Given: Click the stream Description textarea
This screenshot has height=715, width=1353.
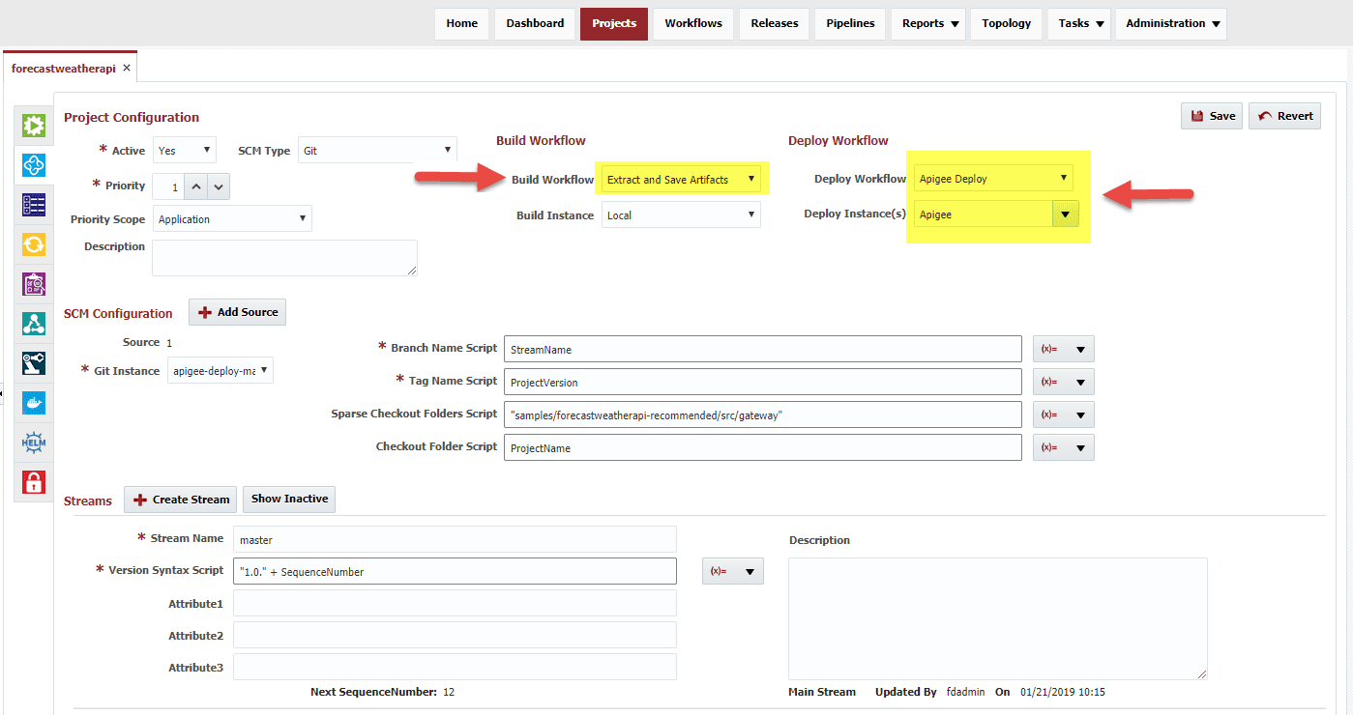Looking at the screenshot, I should click(998, 618).
